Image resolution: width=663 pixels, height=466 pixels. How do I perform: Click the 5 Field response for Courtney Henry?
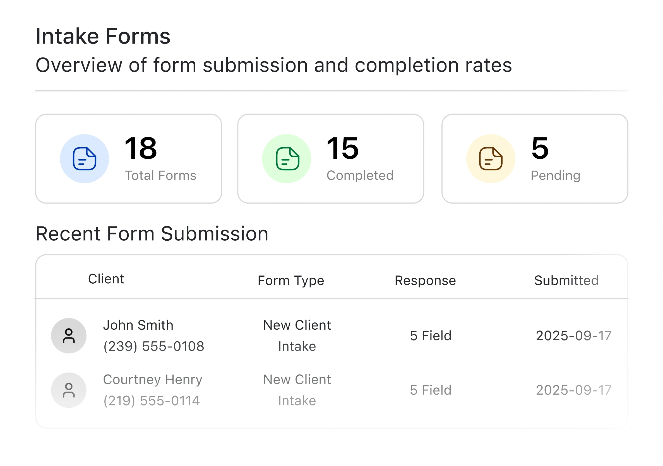coord(431,390)
